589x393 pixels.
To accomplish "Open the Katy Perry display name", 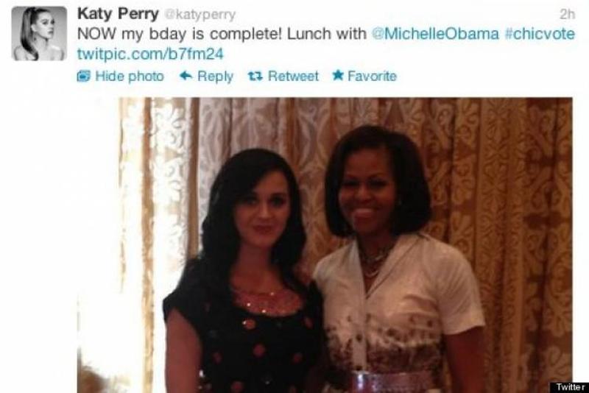I will [x=118, y=14].
